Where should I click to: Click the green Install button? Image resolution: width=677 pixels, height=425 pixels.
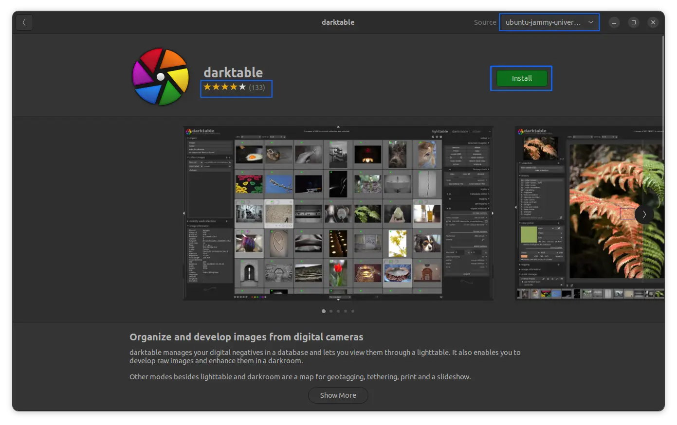pyautogui.click(x=521, y=78)
